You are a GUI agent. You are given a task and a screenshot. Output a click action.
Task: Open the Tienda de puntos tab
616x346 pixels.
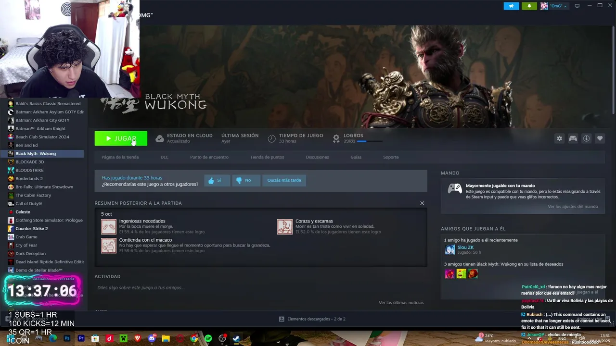coord(267,157)
